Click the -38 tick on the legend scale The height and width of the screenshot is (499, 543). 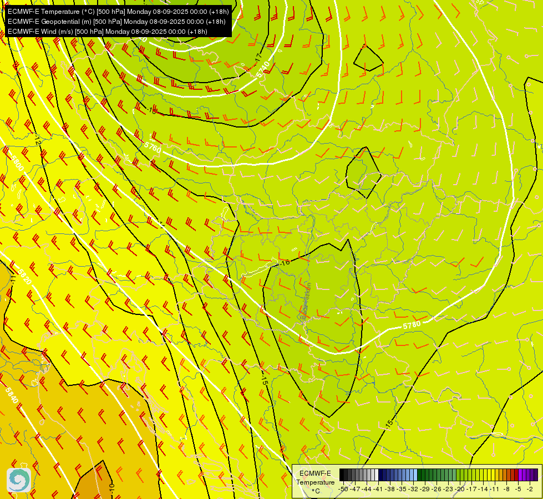pos(390,489)
